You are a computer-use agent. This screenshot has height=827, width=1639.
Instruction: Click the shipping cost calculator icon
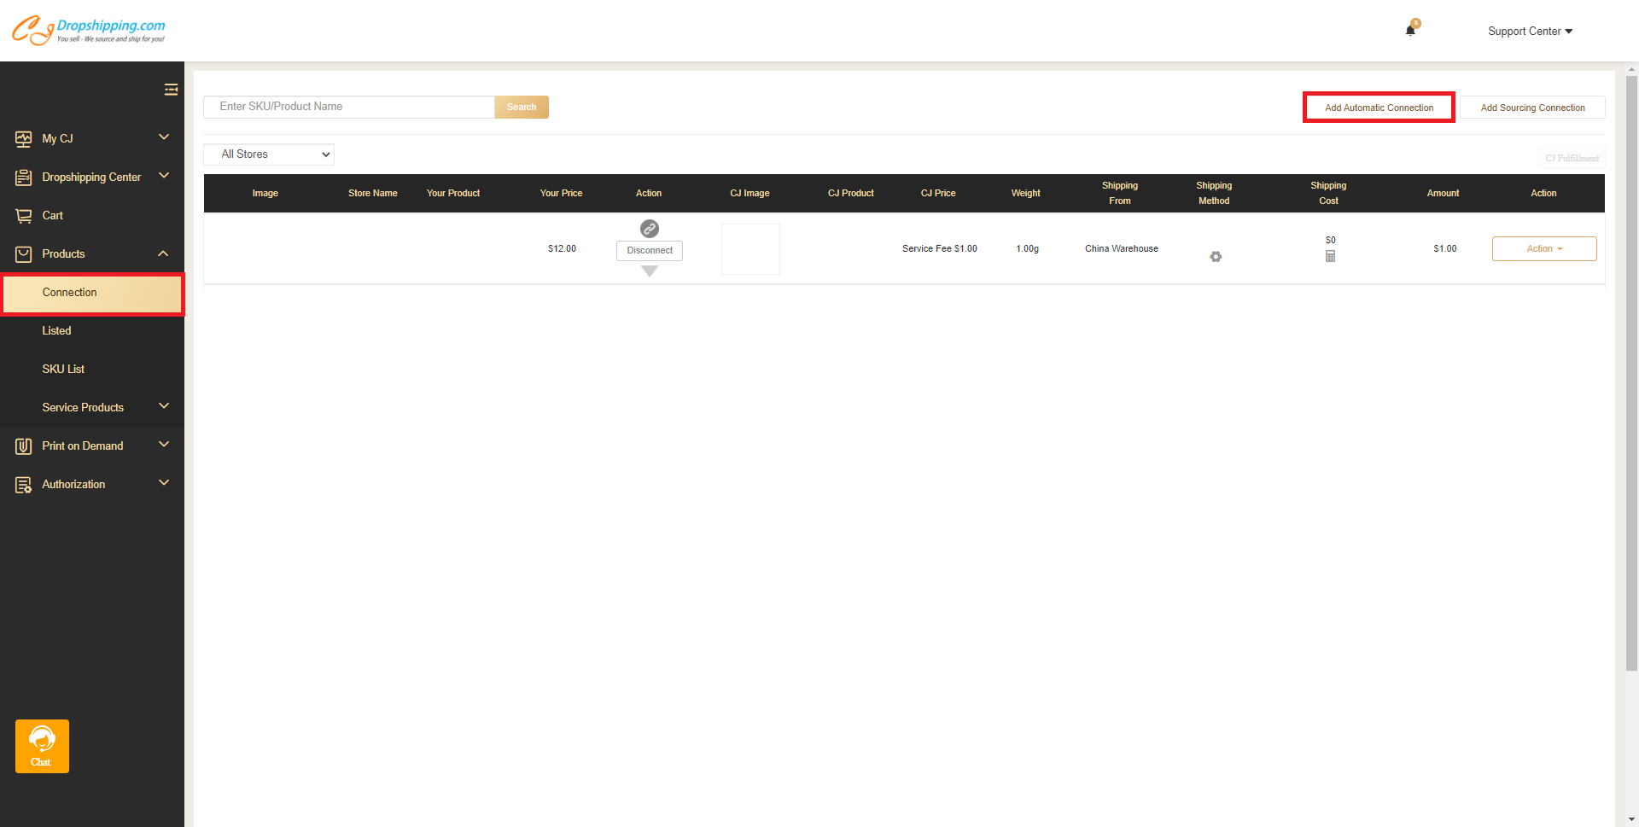point(1330,256)
